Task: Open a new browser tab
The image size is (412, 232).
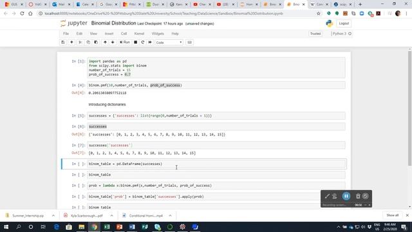Action: [x=360, y=5]
